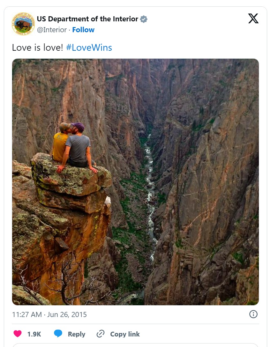The height and width of the screenshot is (347, 271).
Task: Click the blue verified checkmark badge
Action: pos(144,19)
